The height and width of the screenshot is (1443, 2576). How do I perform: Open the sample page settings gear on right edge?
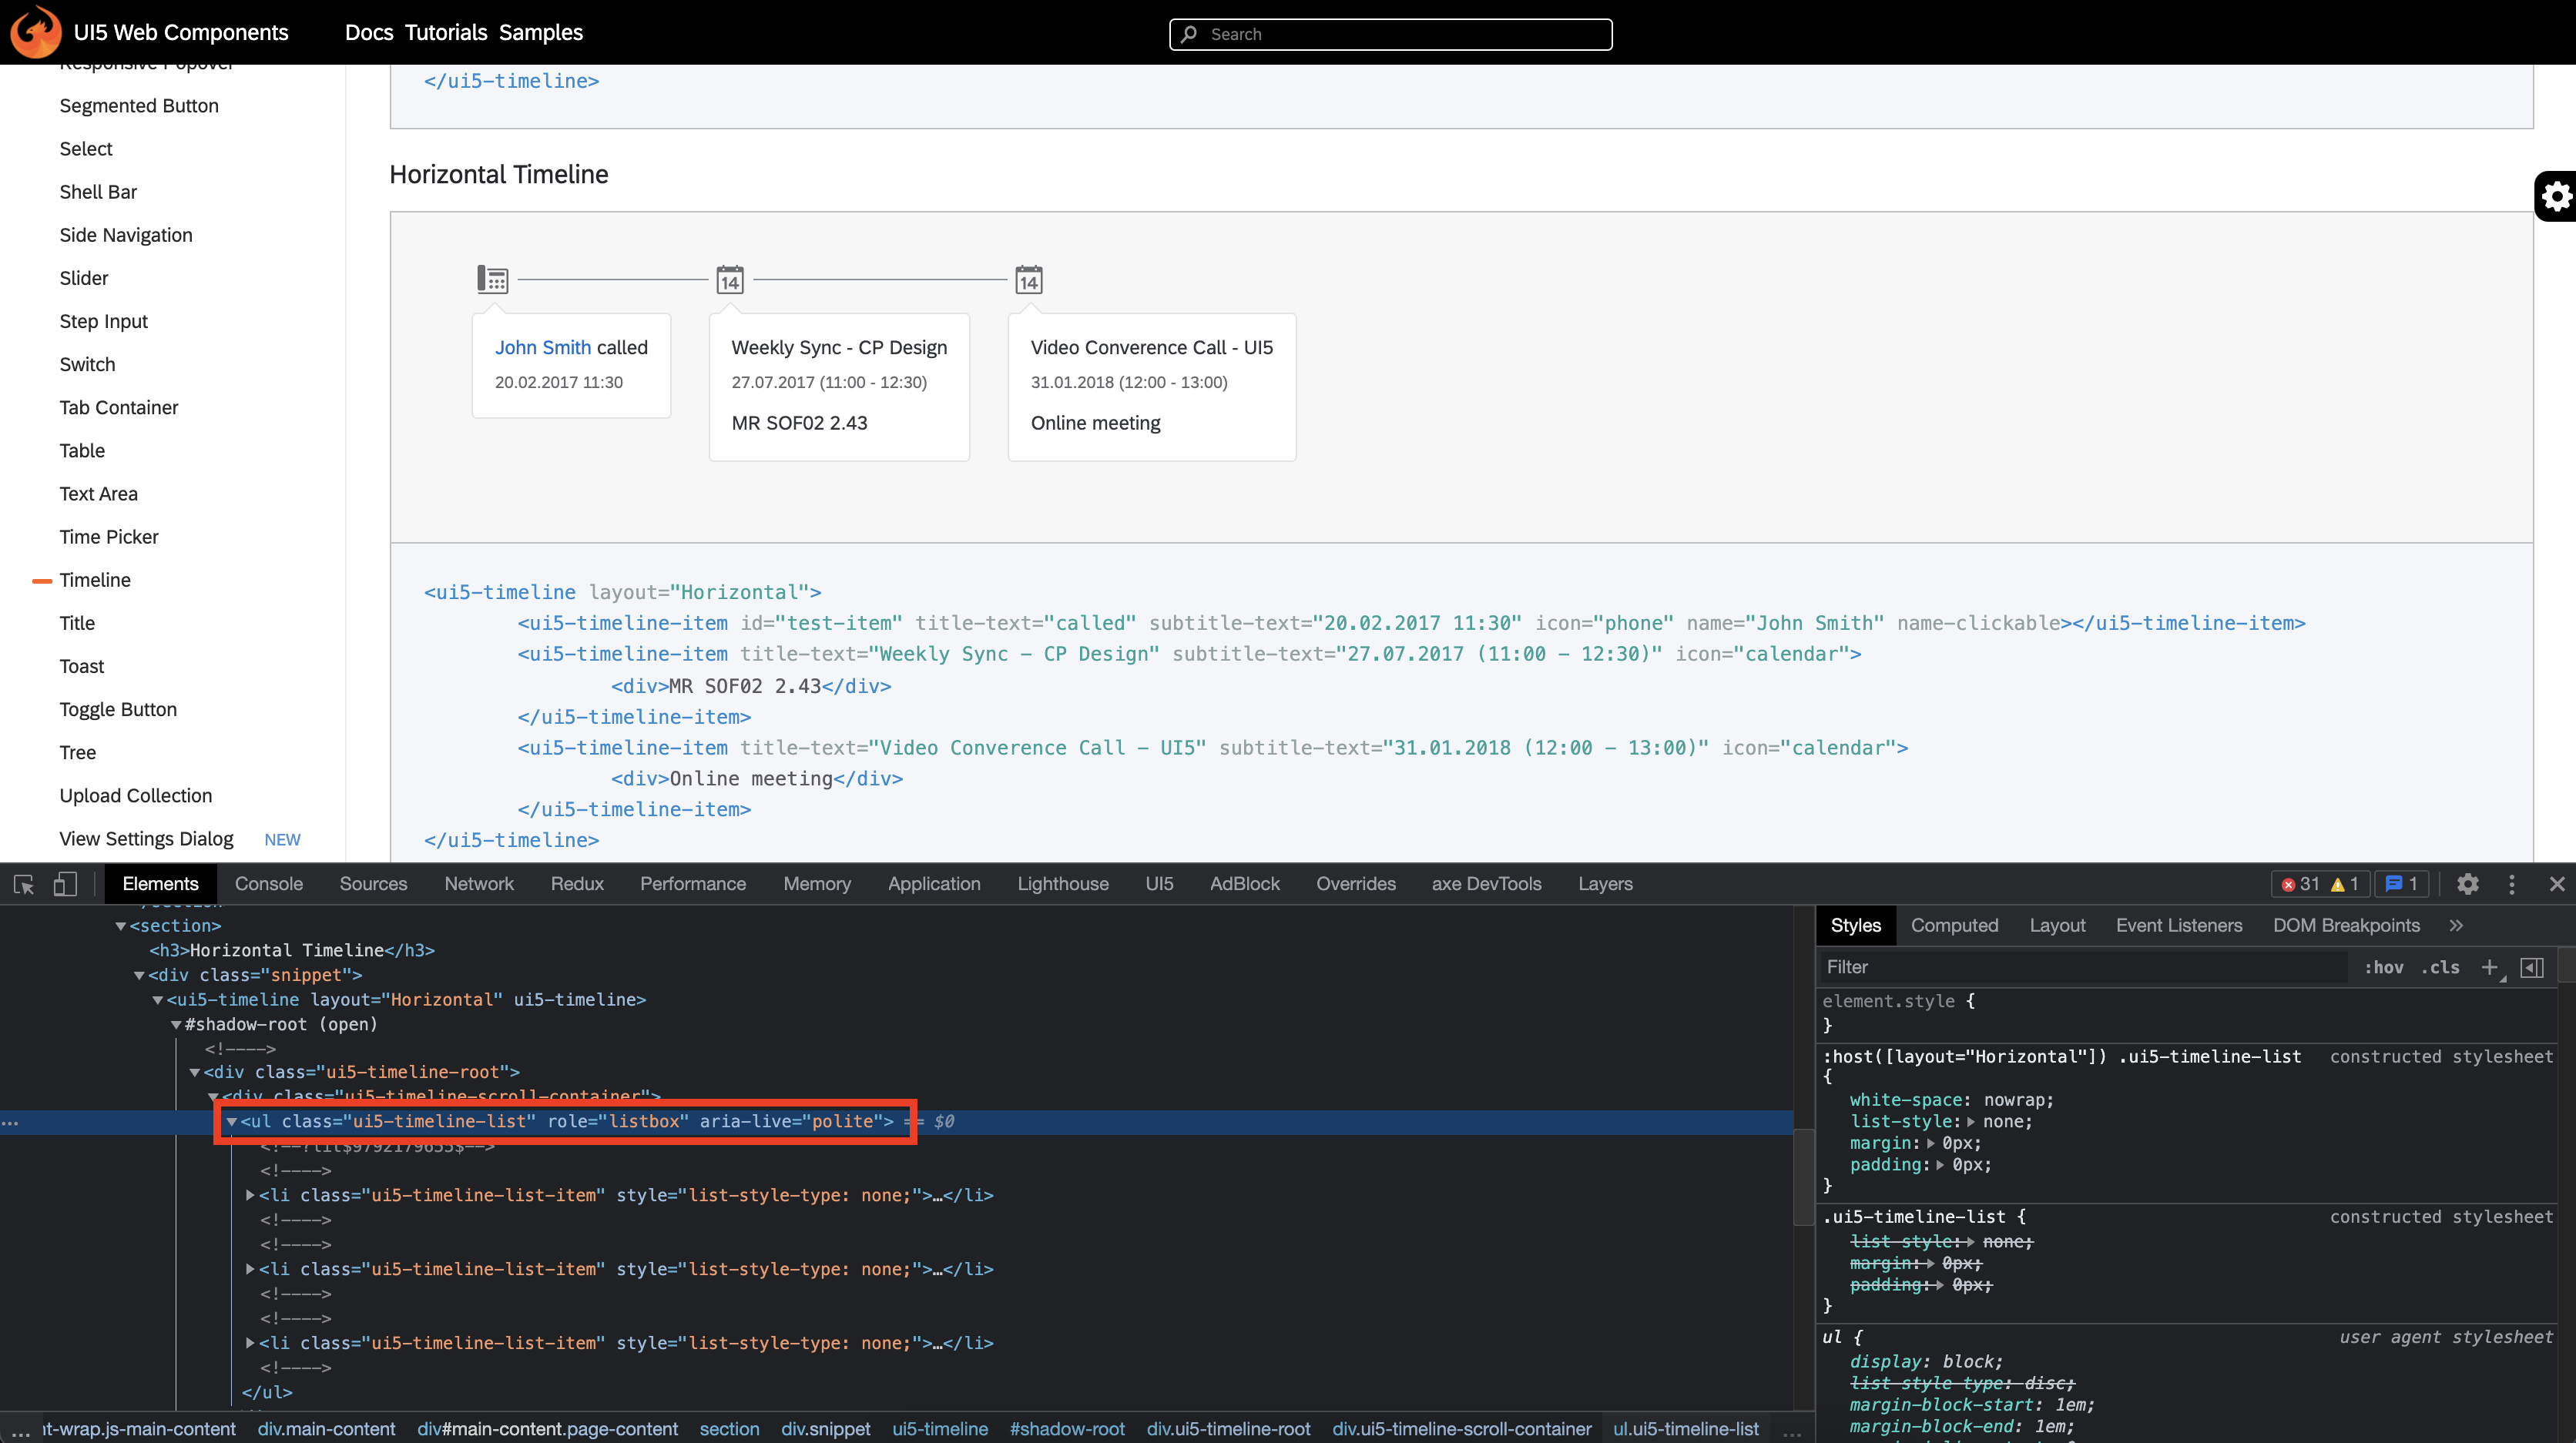2556,196
